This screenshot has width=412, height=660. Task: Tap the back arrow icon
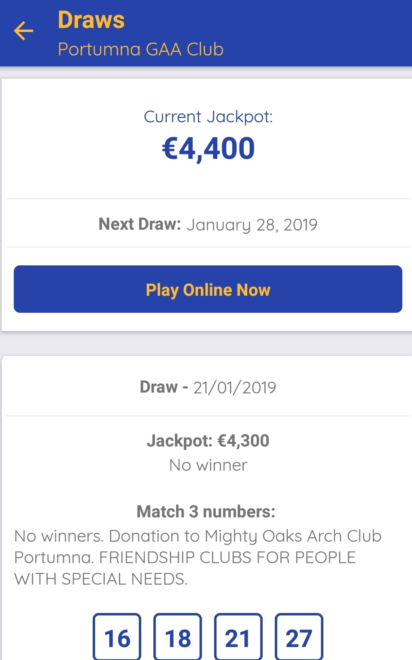[x=23, y=31]
